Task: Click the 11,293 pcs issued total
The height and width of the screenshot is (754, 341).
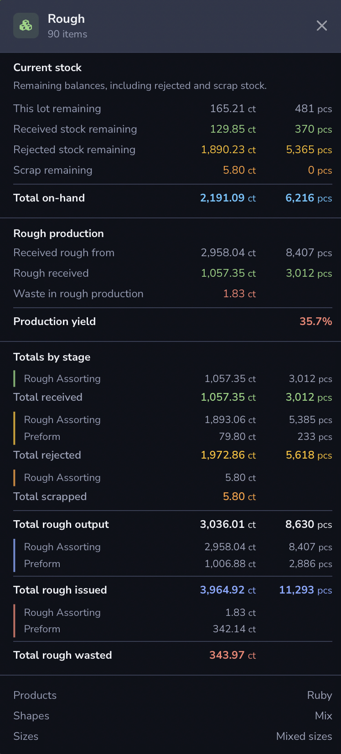Action: click(305, 590)
